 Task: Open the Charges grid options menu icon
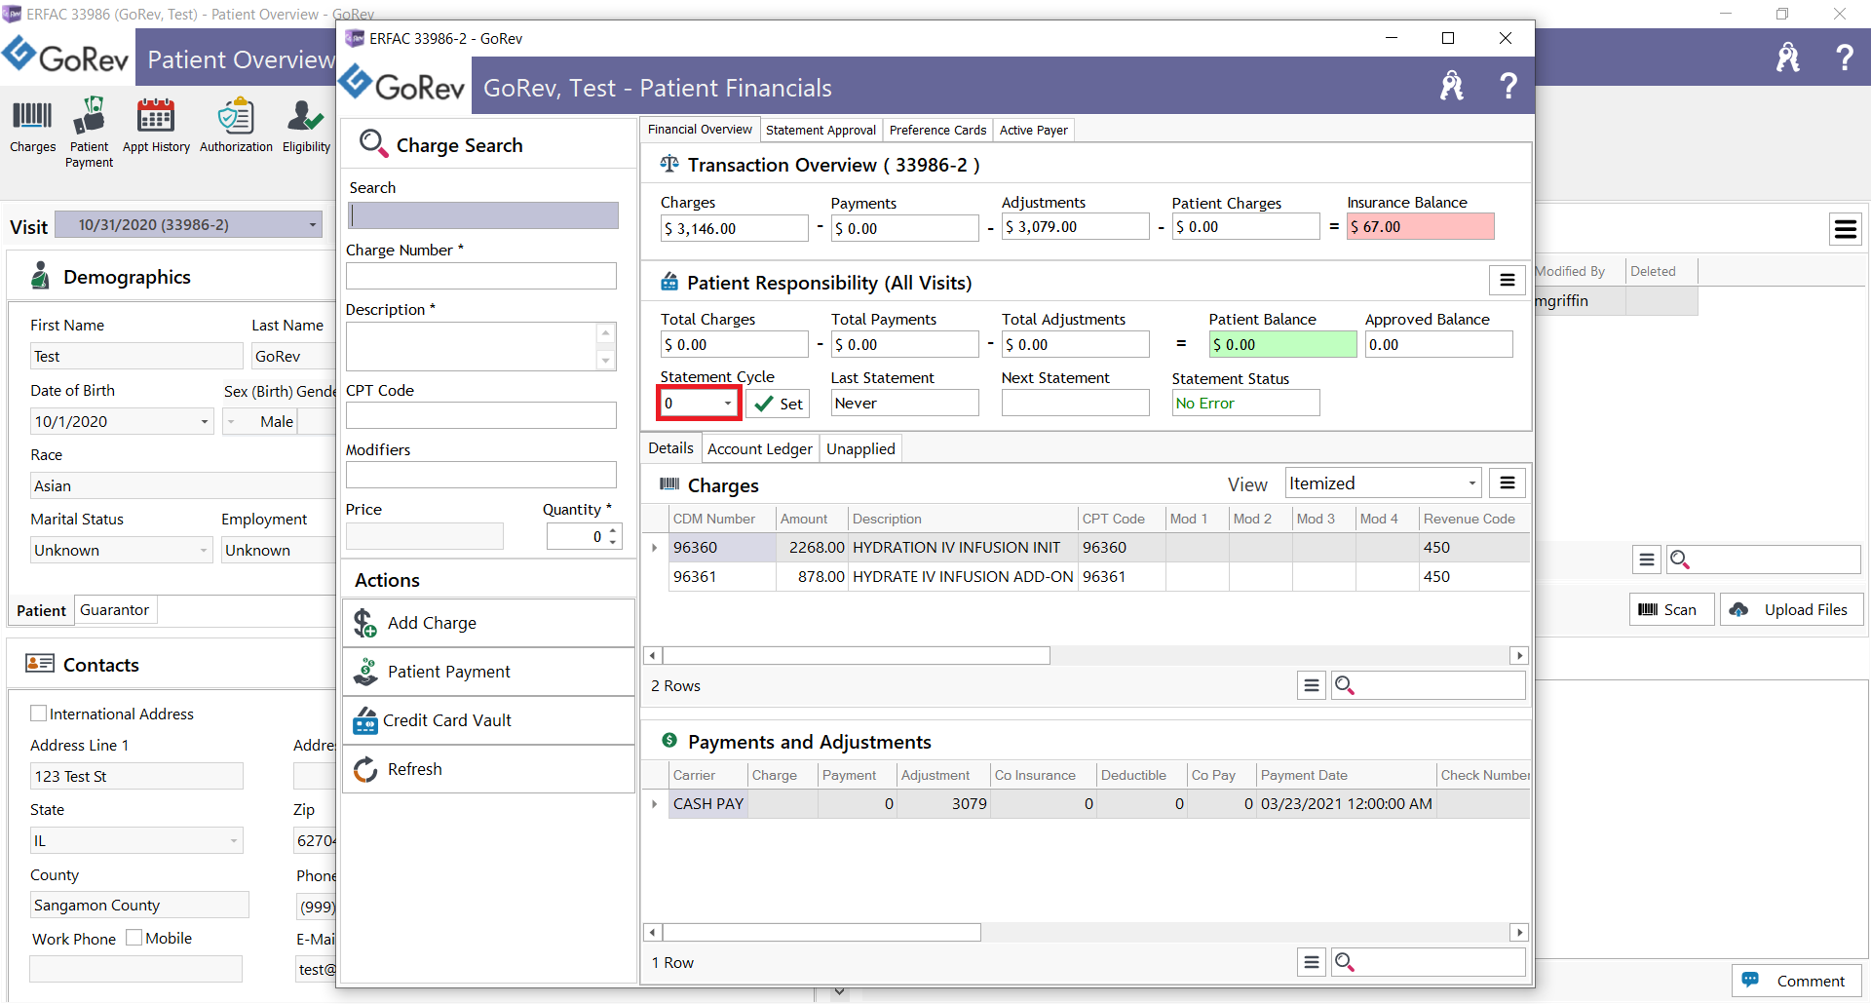tap(1312, 685)
